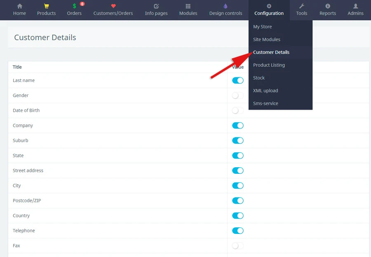Viewport: 371px width, 257px height.
Task: Open Design controls droplet icon
Action: [x=225, y=6]
